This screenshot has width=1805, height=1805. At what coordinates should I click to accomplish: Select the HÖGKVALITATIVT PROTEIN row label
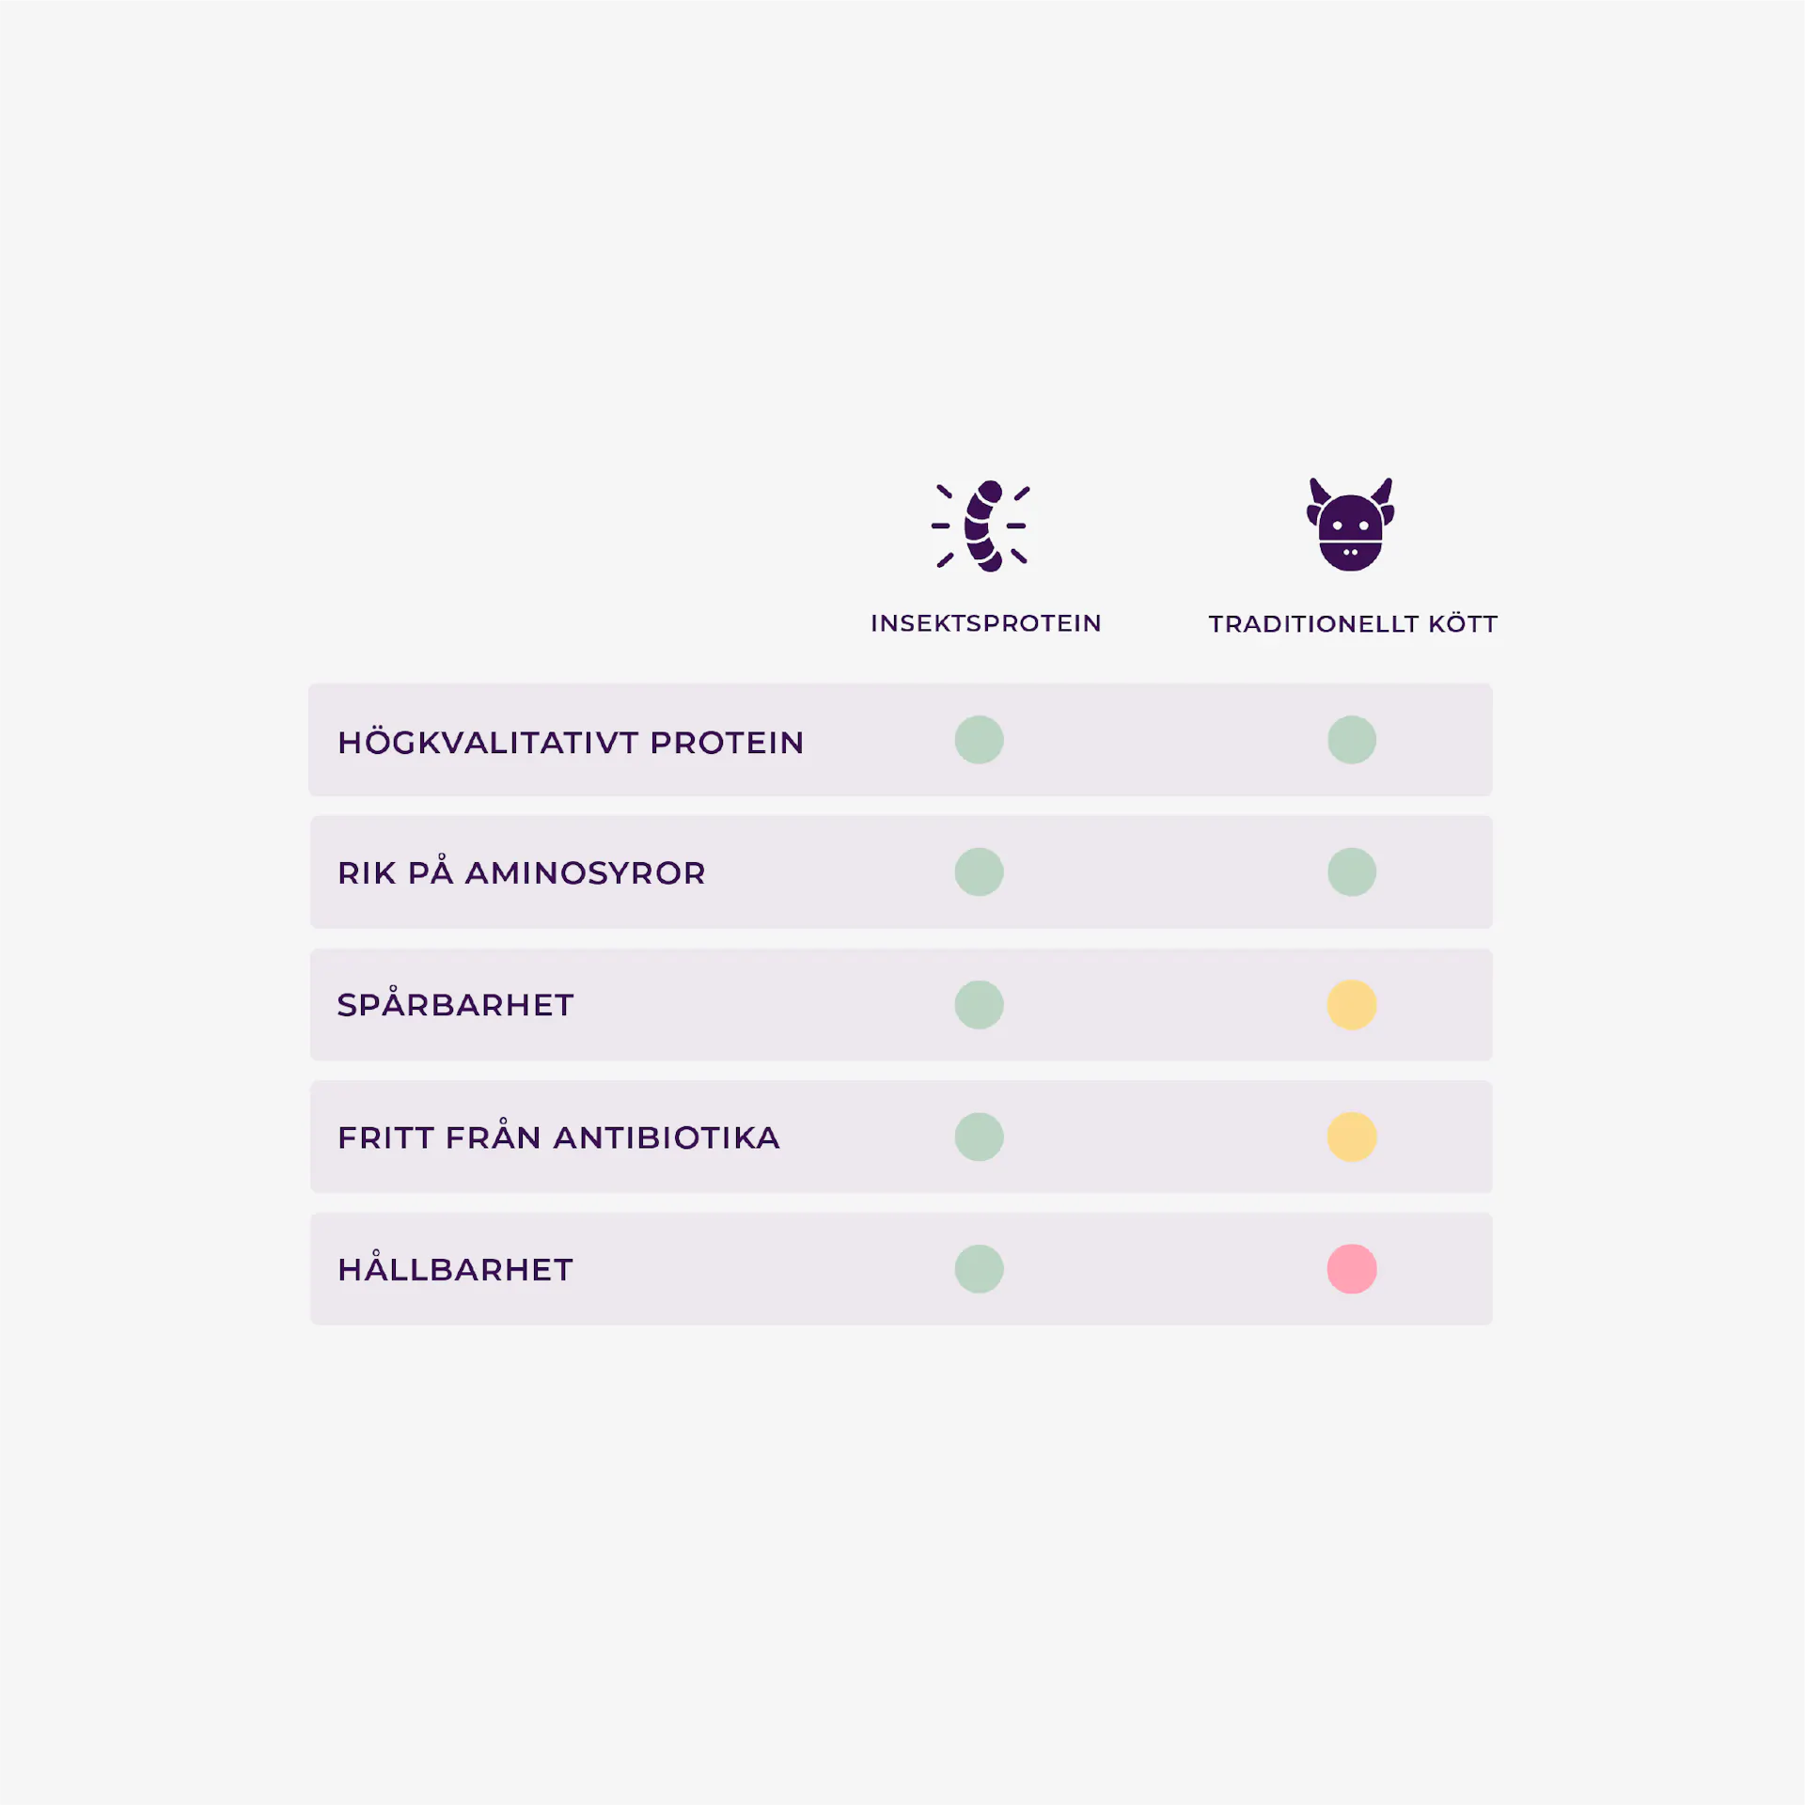click(x=571, y=741)
